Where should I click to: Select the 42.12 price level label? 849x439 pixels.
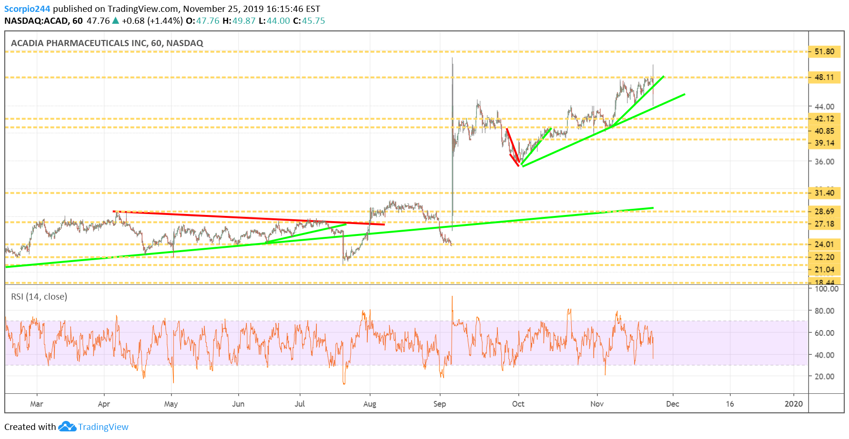point(824,118)
